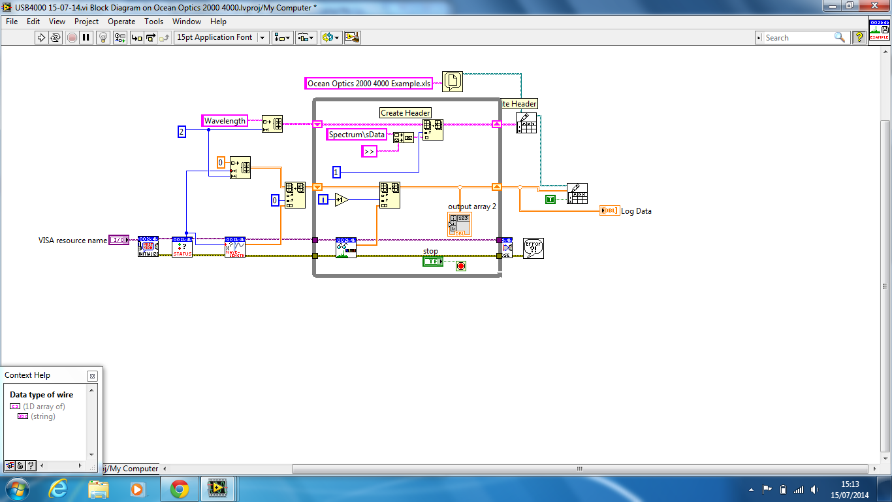Click the Pause button in the toolbar

[86, 37]
